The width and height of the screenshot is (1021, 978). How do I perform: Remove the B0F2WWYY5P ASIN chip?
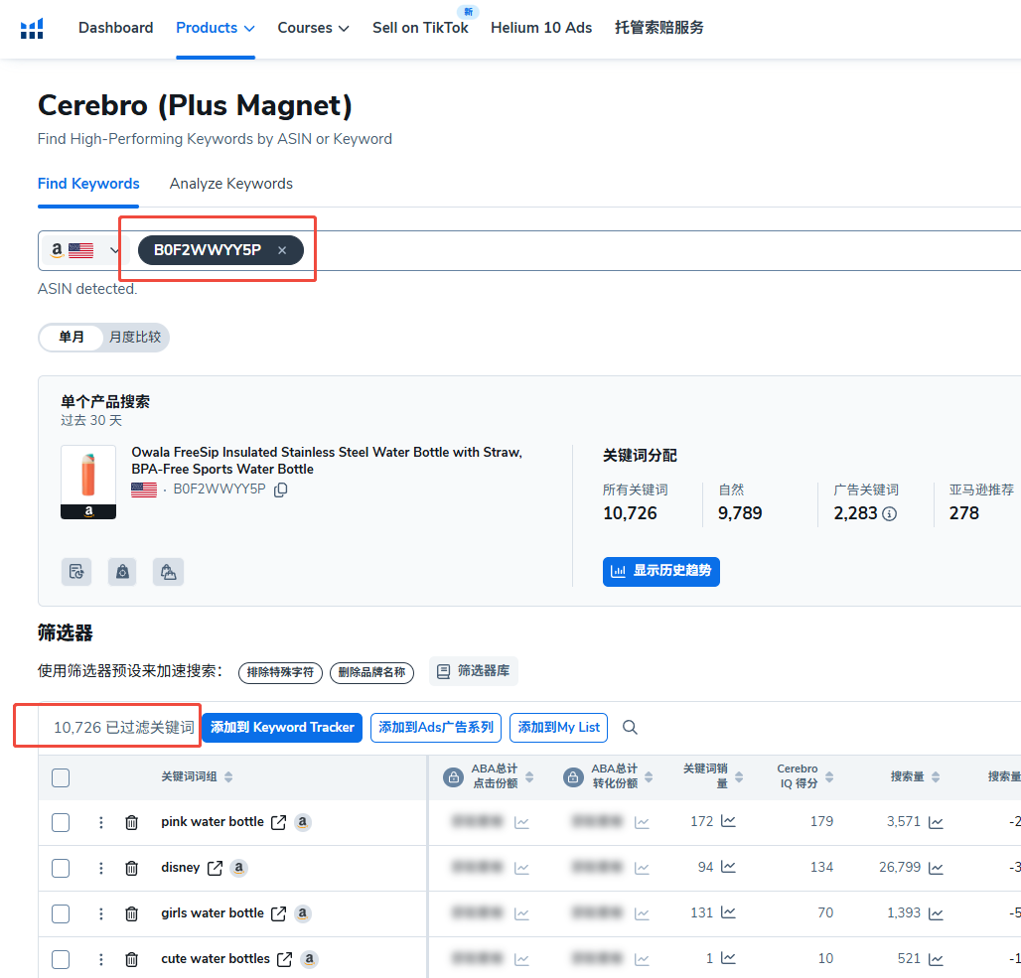click(282, 250)
